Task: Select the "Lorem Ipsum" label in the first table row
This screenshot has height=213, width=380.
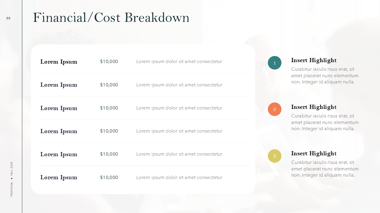Action: (59, 62)
